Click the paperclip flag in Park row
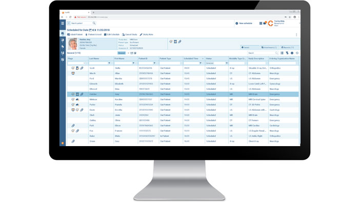The height and width of the screenshot is (202, 359). tap(73, 126)
